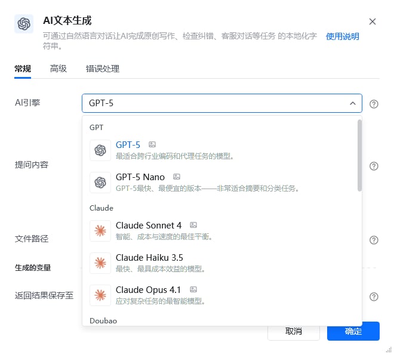Click image-support icon next to Claude Opus 4.1
This screenshot has width=394, height=355.
pyautogui.click(x=193, y=289)
